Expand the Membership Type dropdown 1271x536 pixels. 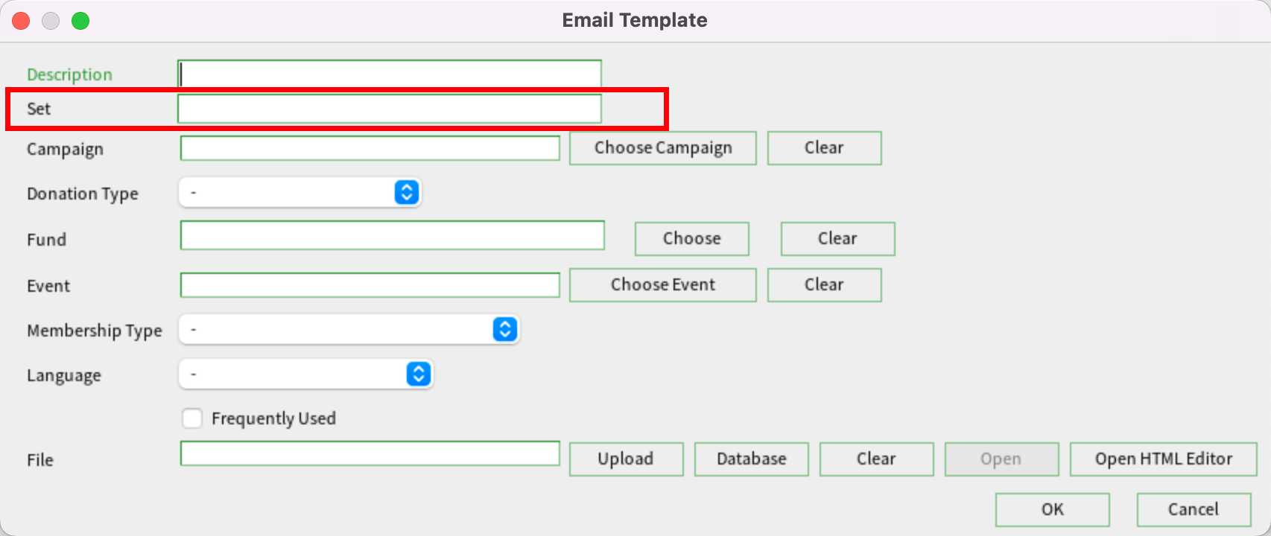(x=505, y=329)
